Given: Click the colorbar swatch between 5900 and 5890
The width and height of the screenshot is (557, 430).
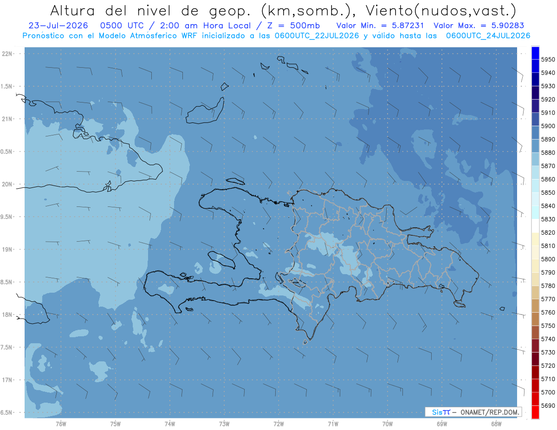Looking at the screenshot, I should point(535,132).
